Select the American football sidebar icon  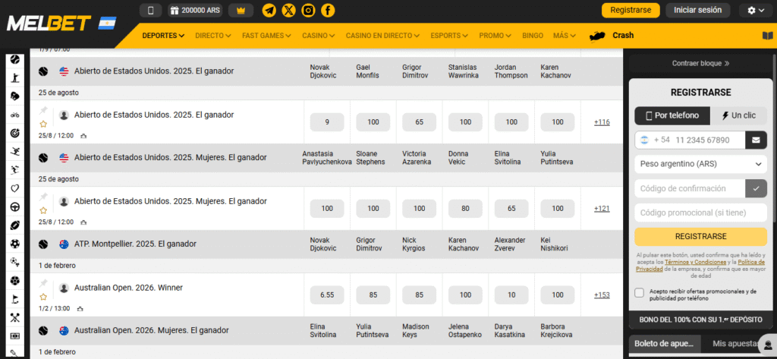point(15,225)
